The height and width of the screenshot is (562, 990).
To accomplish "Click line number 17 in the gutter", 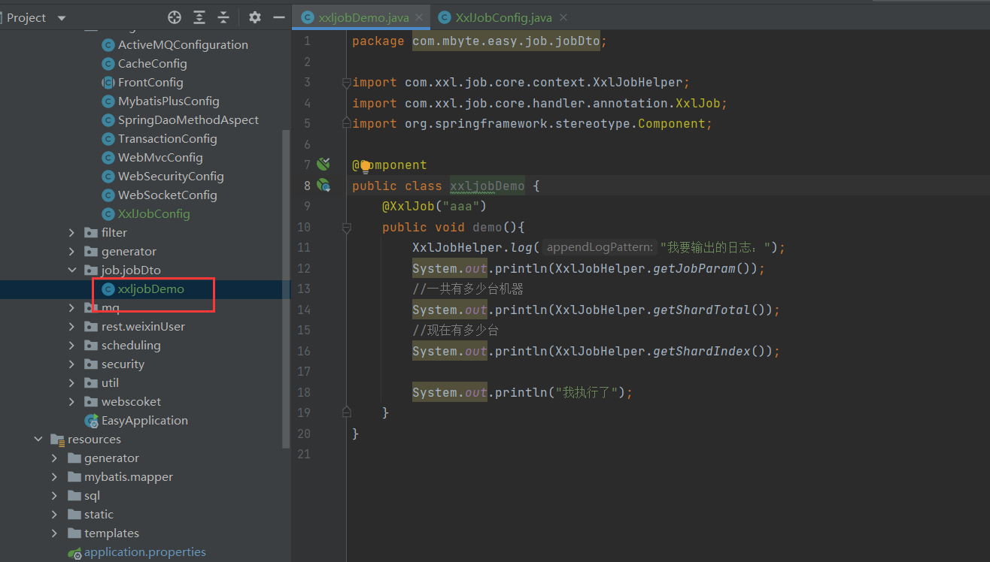I will pyautogui.click(x=304, y=371).
